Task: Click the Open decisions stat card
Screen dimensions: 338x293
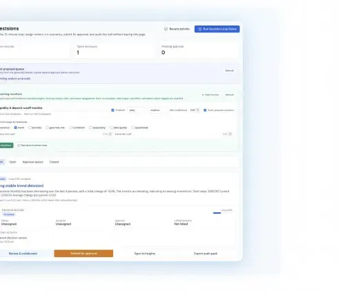Action: point(115,50)
